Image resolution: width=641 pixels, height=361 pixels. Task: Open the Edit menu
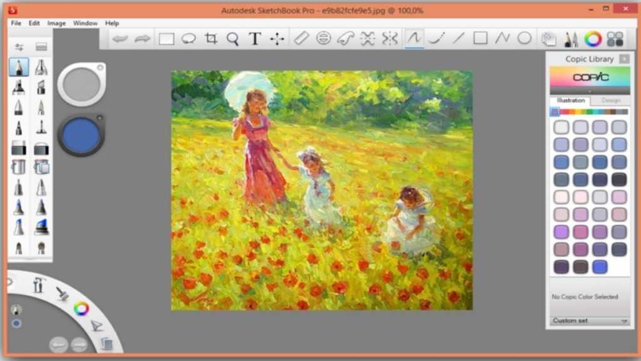[x=34, y=23]
